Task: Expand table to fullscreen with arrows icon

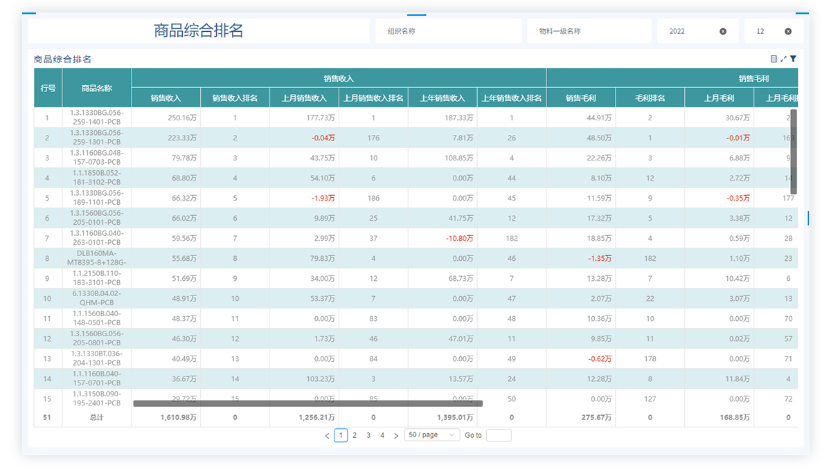Action: (783, 59)
